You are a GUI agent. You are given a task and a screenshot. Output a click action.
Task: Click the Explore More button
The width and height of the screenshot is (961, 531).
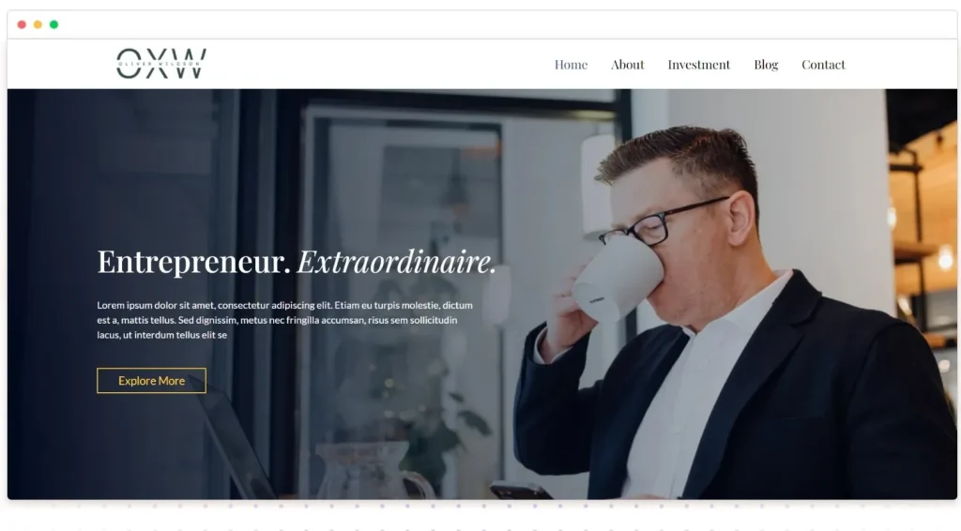point(151,380)
